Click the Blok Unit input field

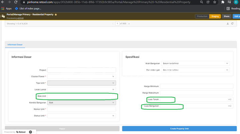click(82, 96)
